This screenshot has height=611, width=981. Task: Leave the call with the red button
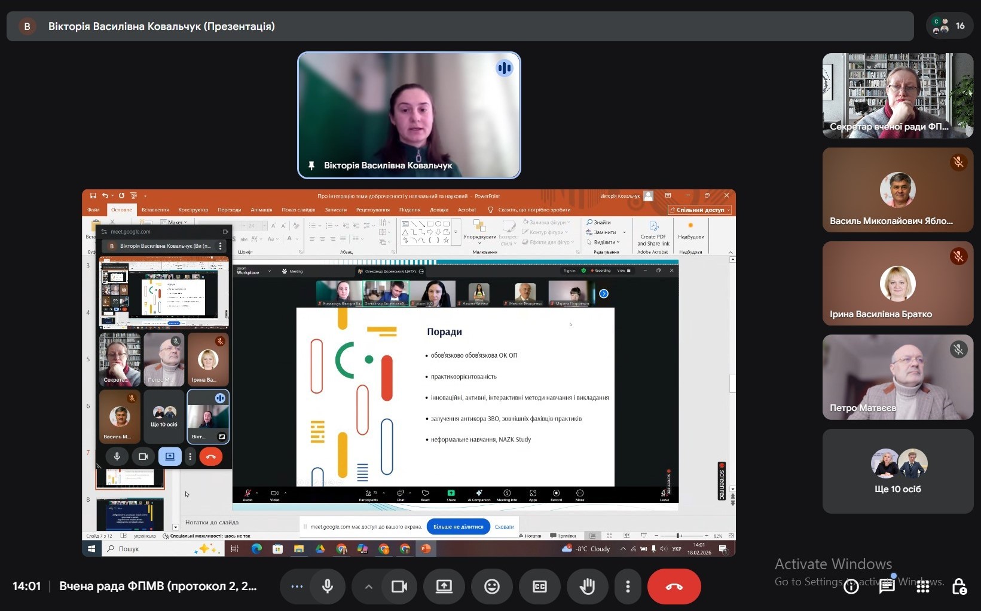pos(674,587)
